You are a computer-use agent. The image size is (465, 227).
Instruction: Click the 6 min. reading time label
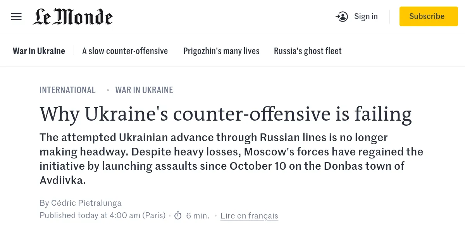tap(198, 215)
